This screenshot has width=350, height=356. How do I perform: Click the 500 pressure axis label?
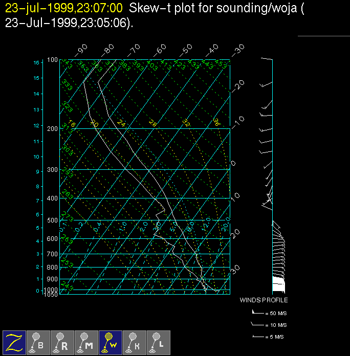(x=52, y=220)
